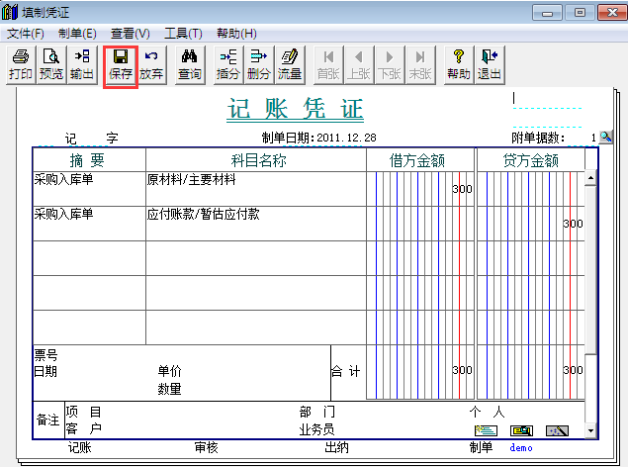The width and height of the screenshot is (628, 467).
Task: Click 放弃 (Discard) undo icon
Action: [151, 64]
